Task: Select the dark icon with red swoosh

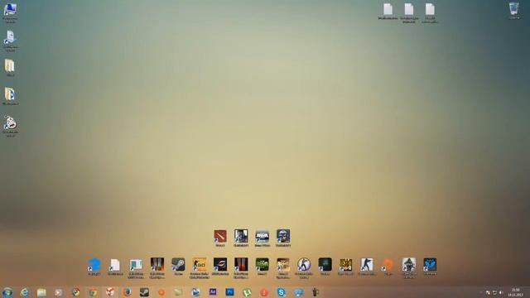Action: point(220,265)
